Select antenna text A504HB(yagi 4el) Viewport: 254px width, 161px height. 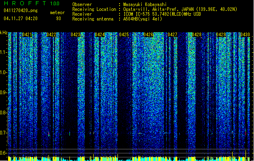coord(143,19)
